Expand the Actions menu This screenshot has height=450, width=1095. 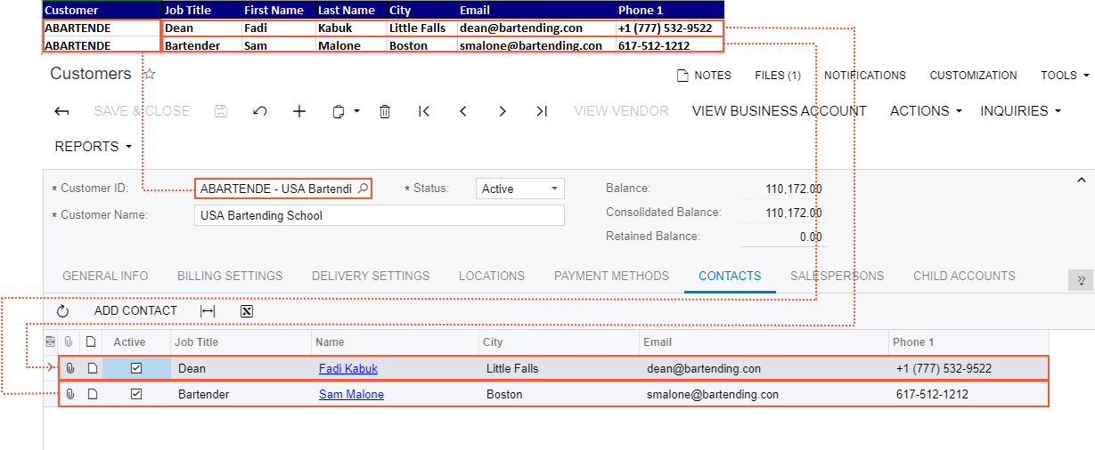pyautogui.click(x=926, y=111)
